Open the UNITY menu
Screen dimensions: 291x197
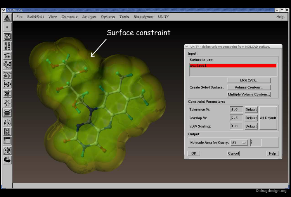pyautogui.click(x=163, y=17)
